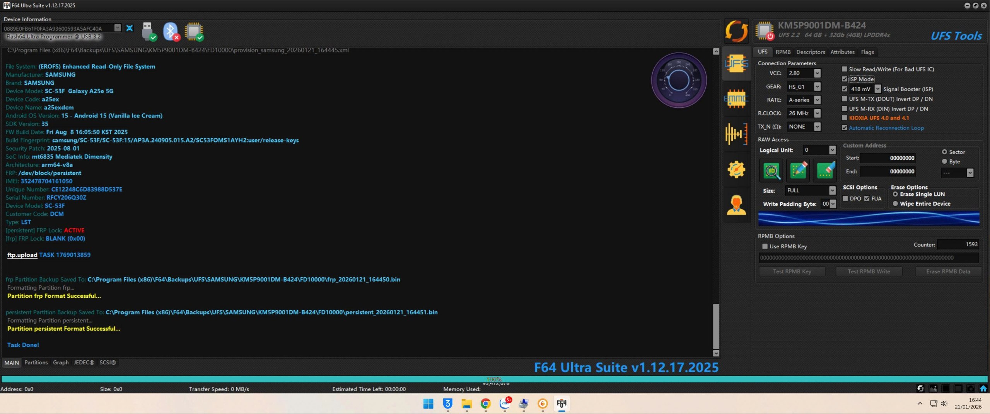Open the eMMC sidebar module
The height and width of the screenshot is (414, 990).
(736, 99)
